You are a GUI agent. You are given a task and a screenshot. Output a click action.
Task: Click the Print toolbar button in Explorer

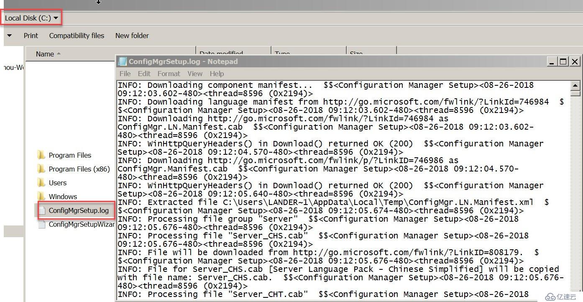[31, 36]
